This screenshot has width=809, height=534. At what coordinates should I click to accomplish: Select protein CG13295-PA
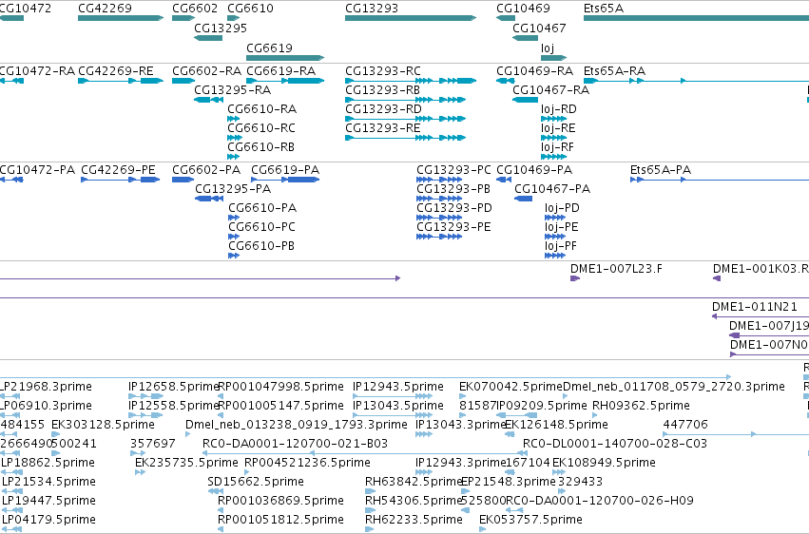(x=233, y=189)
